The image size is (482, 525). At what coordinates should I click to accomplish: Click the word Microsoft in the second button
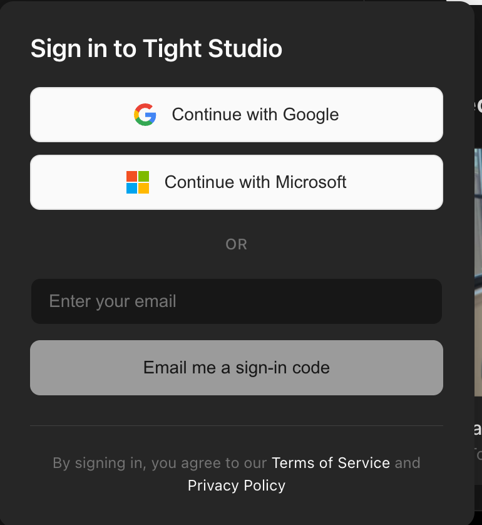click(310, 182)
